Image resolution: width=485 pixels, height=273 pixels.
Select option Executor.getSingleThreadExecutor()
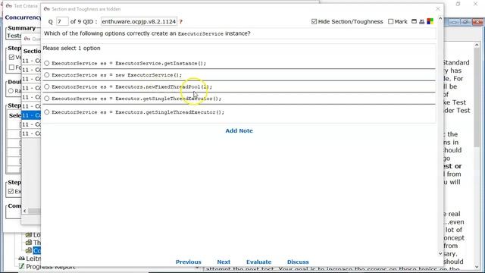coord(47,99)
